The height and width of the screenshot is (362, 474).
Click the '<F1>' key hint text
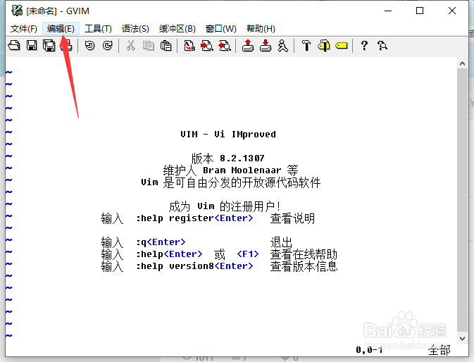(x=248, y=254)
